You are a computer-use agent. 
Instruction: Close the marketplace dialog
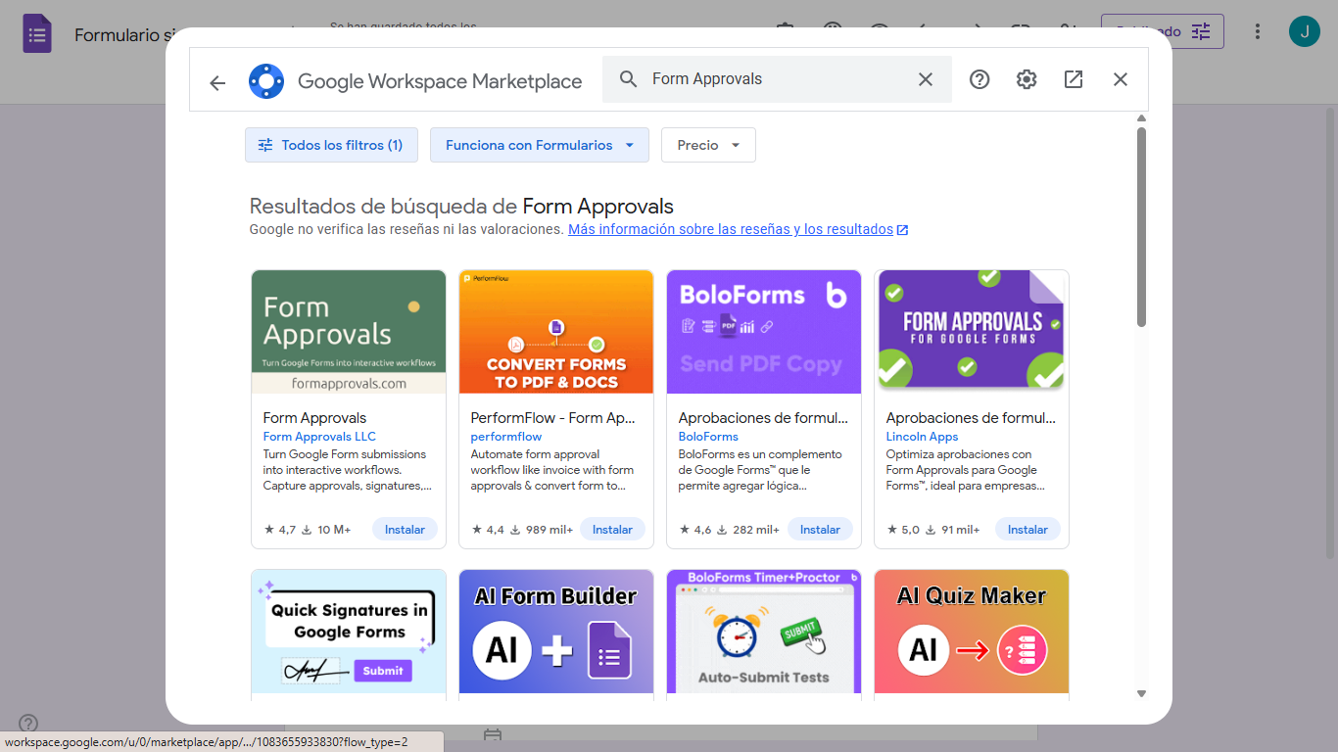tap(1121, 79)
